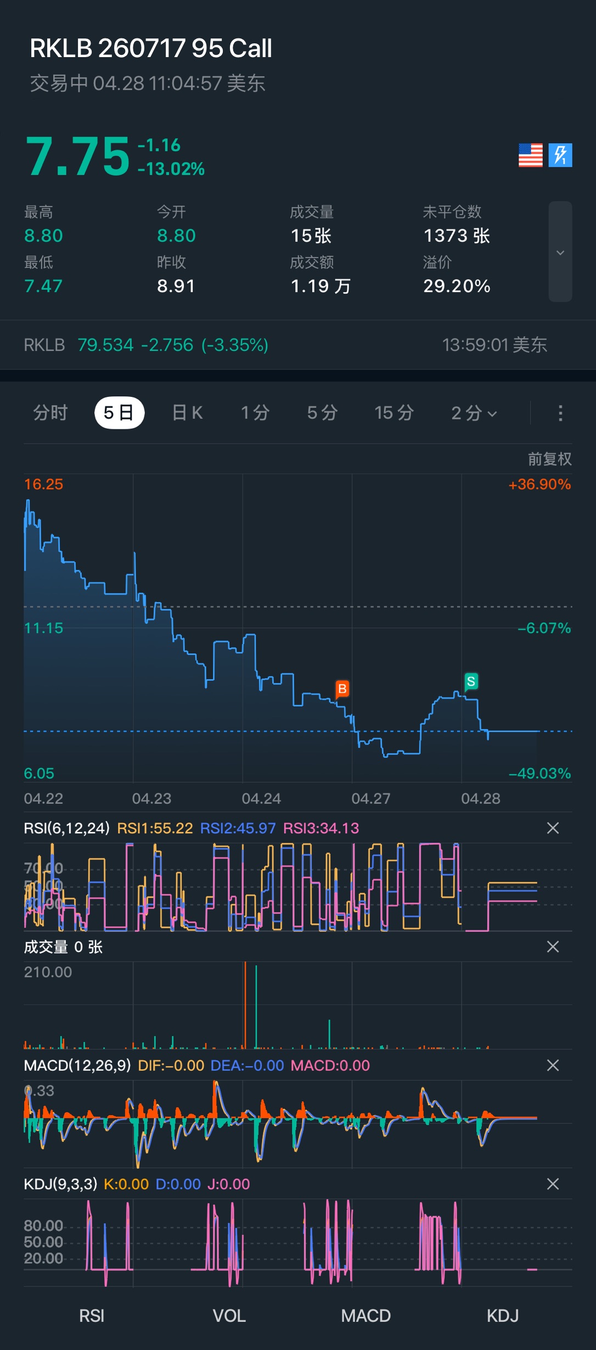This screenshot has width=596, height=1350.
Task: Toggle the RSI indicator at bottom
Action: coord(92,1315)
